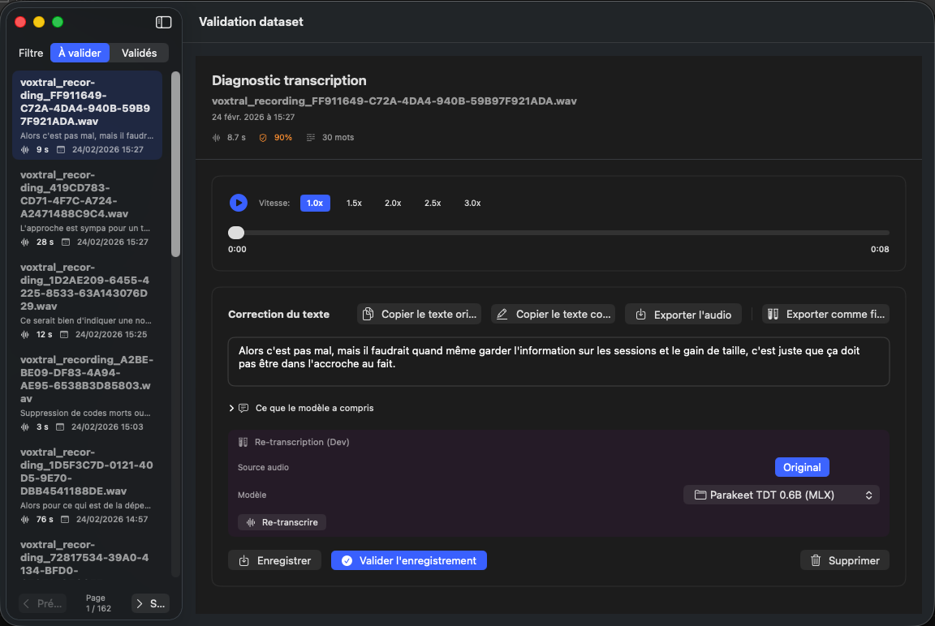The image size is (935, 626).
Task: Click the calendar icon beside 24/02/2026 15:25
Action: point(64,335)
